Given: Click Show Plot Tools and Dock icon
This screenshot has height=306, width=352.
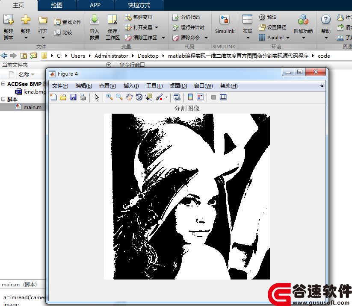Looking at the screenshot, I should click(x=223, y=97).
